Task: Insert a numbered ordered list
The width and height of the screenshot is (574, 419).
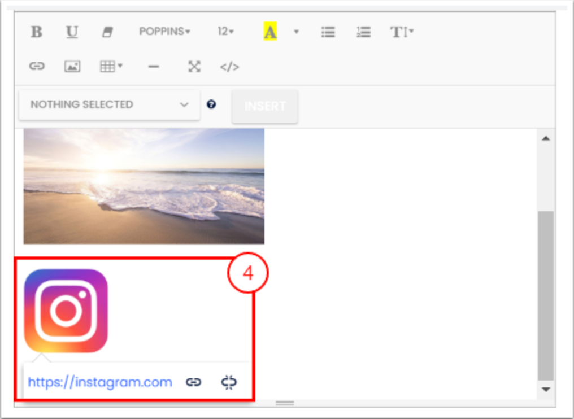Action: tap(363, 32)
